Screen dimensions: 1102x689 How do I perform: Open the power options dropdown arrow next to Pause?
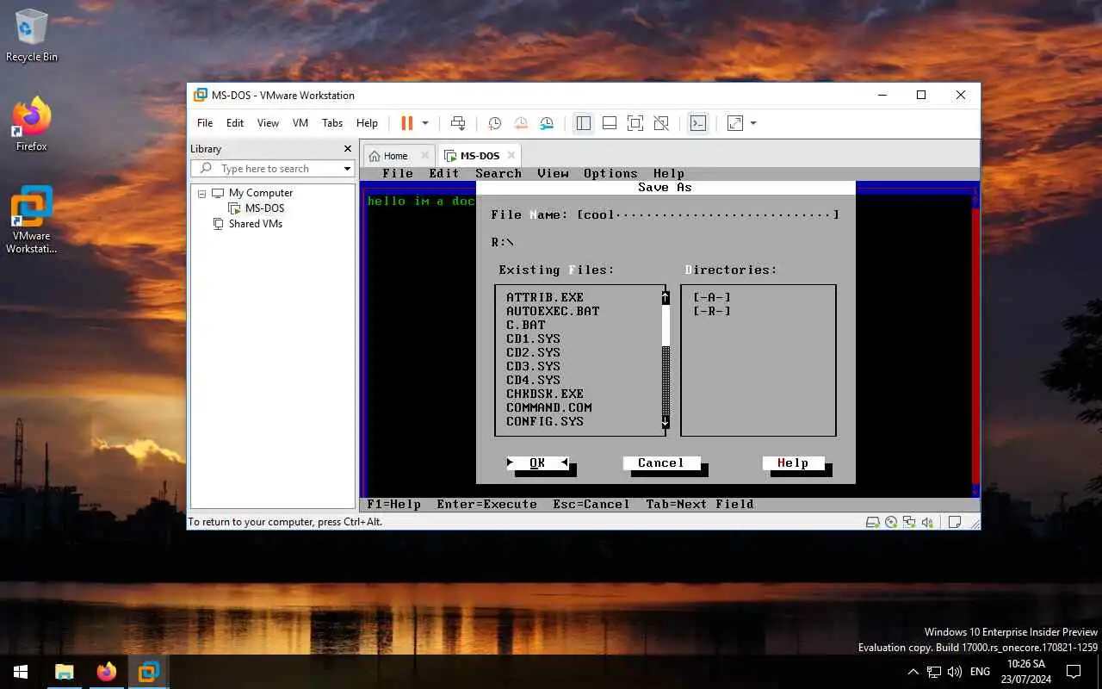tap(425, 123)
